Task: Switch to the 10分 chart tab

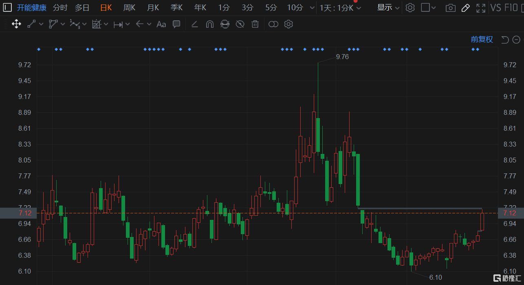Action: point(295,8)
